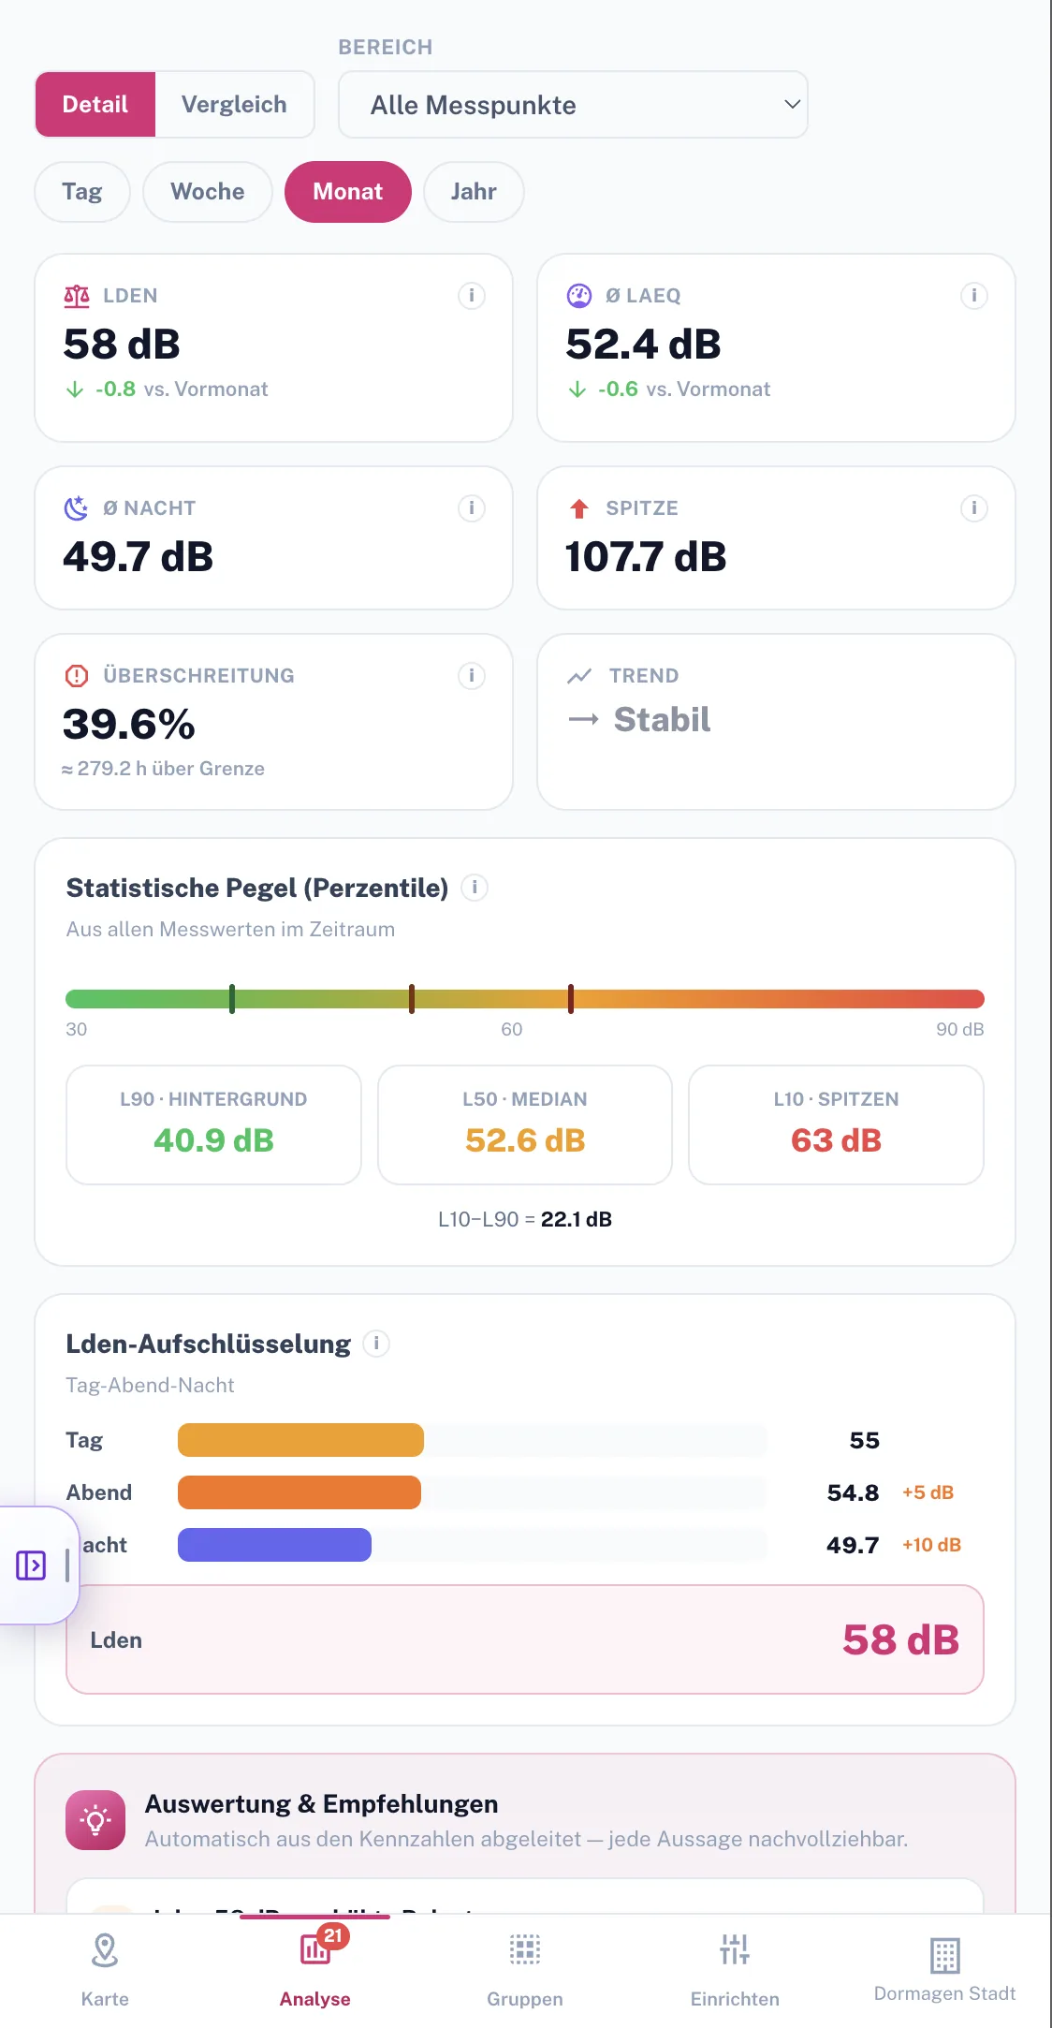Click the dark orange Abend level bar
The image size is (1052, 2028).
click(300, 1492)
